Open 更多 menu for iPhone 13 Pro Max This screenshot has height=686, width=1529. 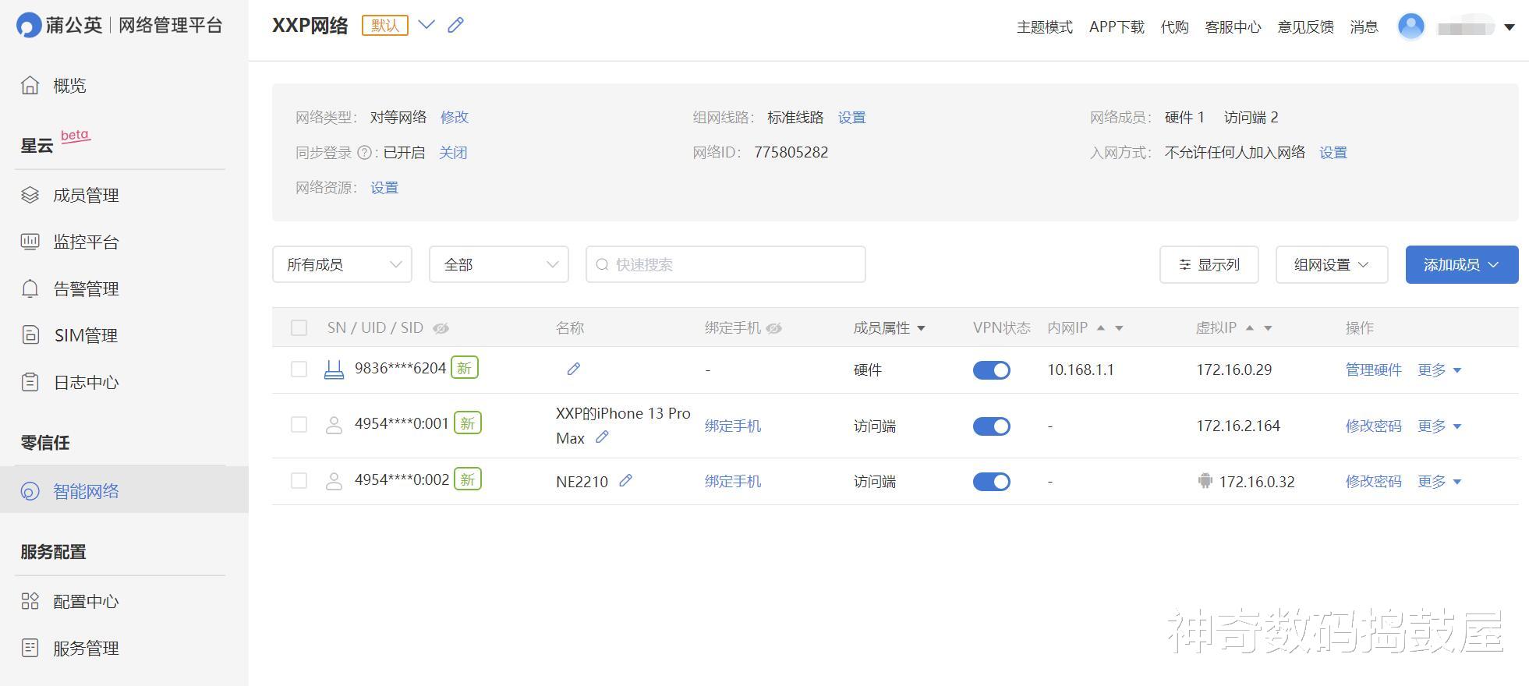[1439, 426]
